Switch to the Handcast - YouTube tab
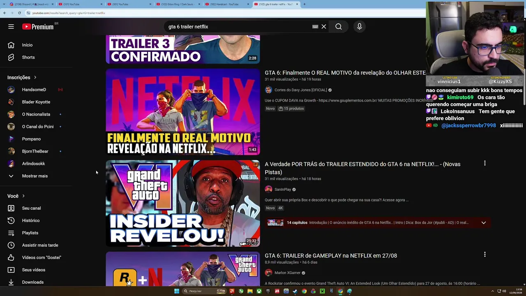Image resolution: width=526 pixels, height=296 pixels. 227,4
